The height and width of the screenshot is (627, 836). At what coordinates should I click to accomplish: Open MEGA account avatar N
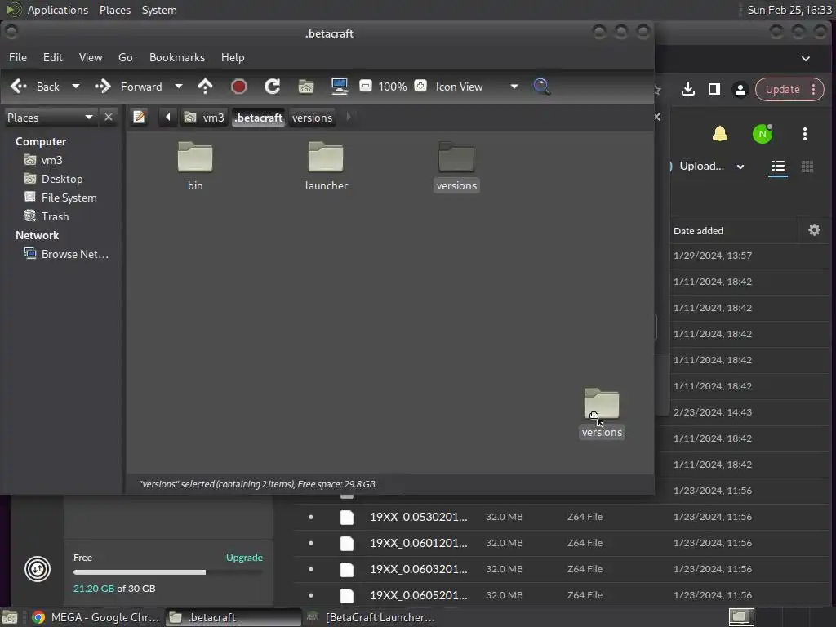[763, 133]
